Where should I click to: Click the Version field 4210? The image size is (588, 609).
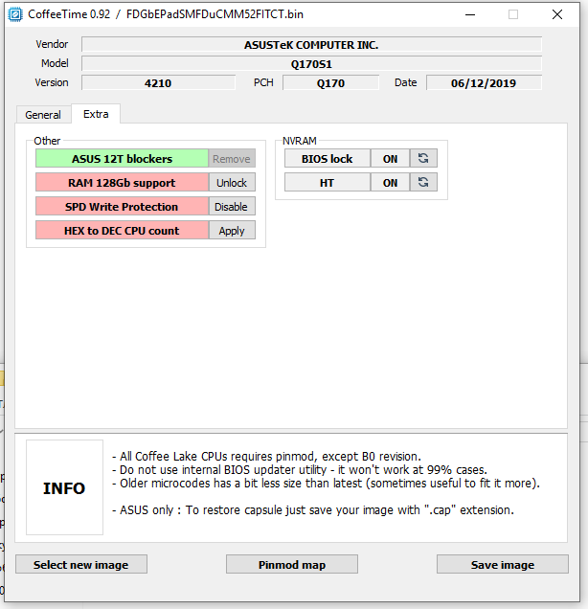(158, 82)
